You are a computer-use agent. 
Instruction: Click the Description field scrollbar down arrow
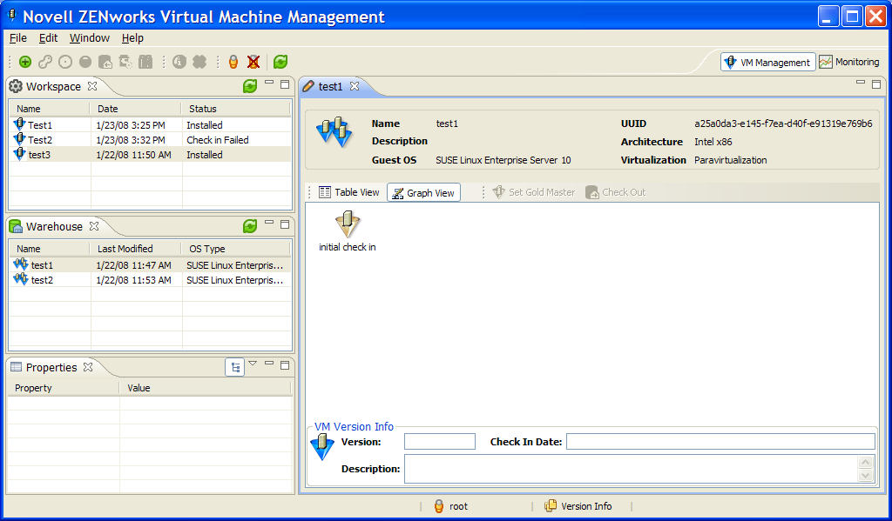[865, 475]
